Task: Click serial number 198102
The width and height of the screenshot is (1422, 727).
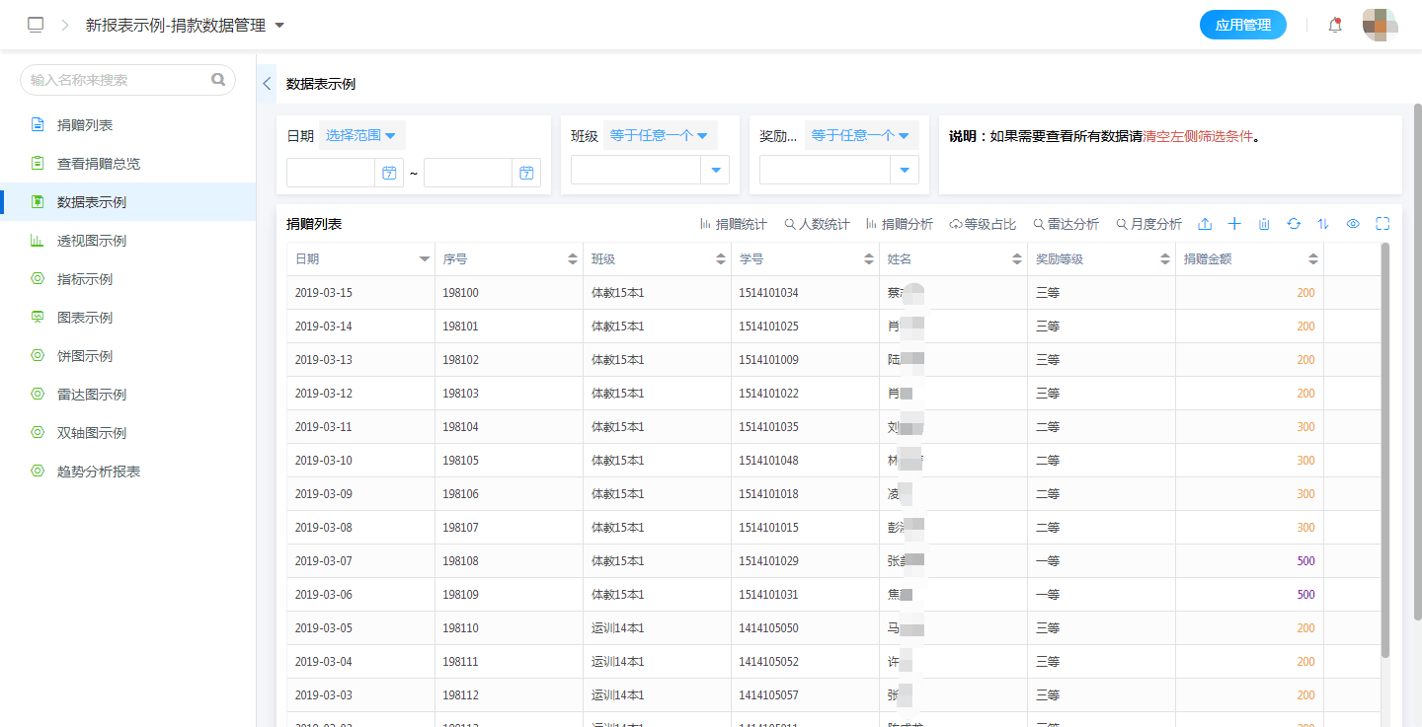Action: click(460, 360)
